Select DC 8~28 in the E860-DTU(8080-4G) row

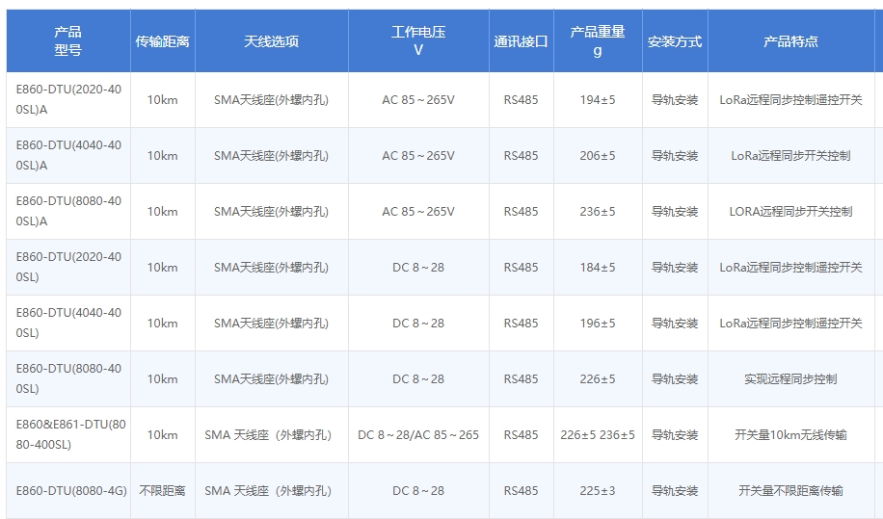click(x=418, y=491)
